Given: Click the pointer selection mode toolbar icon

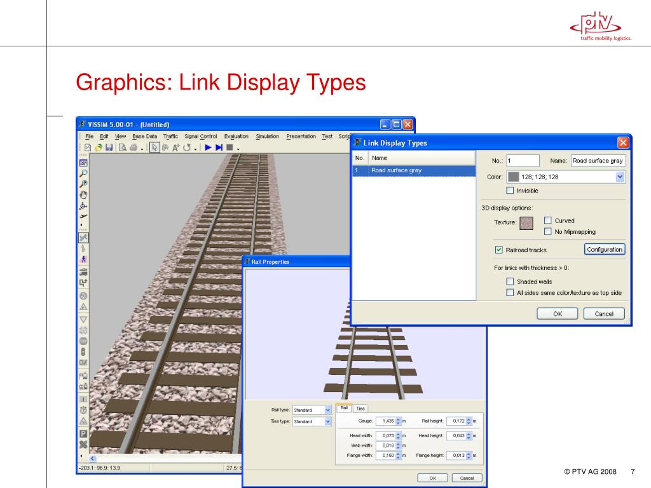Looking at the screenshot, I should coord(154,148).
